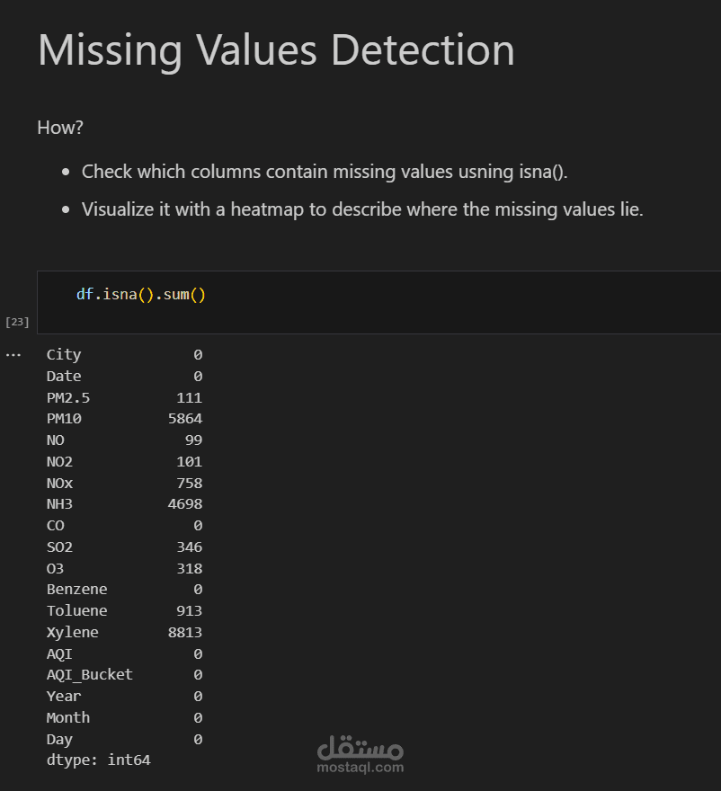Click the heatmap bullet point text
This screenshot has height=791, width=721.
pyautogui.click(x=362, y=210)
